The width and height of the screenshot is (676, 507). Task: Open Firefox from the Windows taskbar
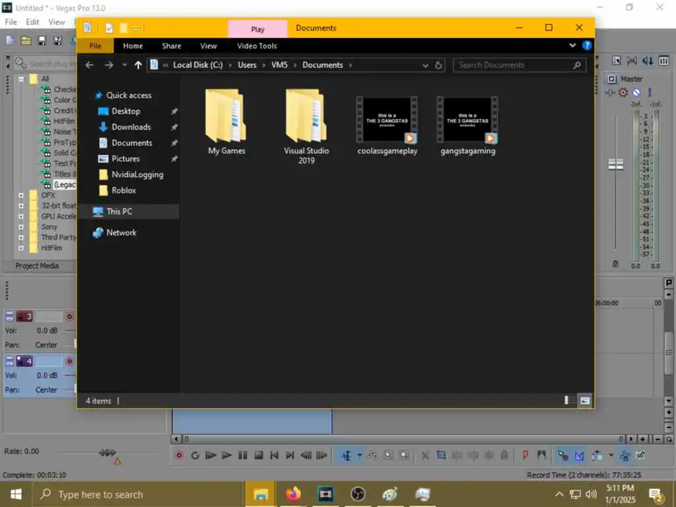click(292, 494)
